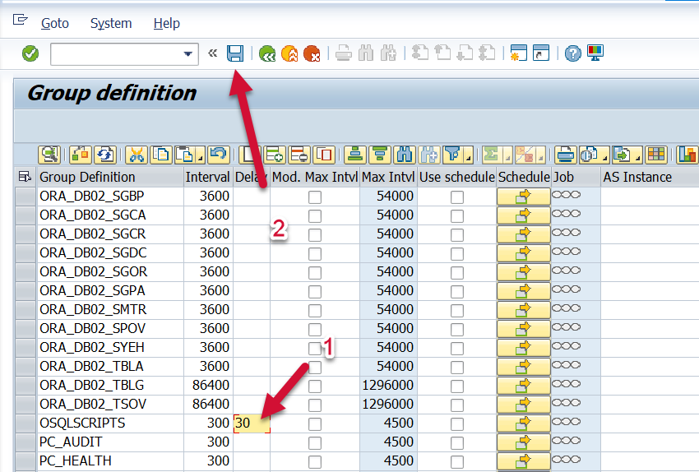Check Mod. Max Intvl for PC_AUDIT row
Image resolution: width=699 pixels, height=472 pixels.
[314, 442]
